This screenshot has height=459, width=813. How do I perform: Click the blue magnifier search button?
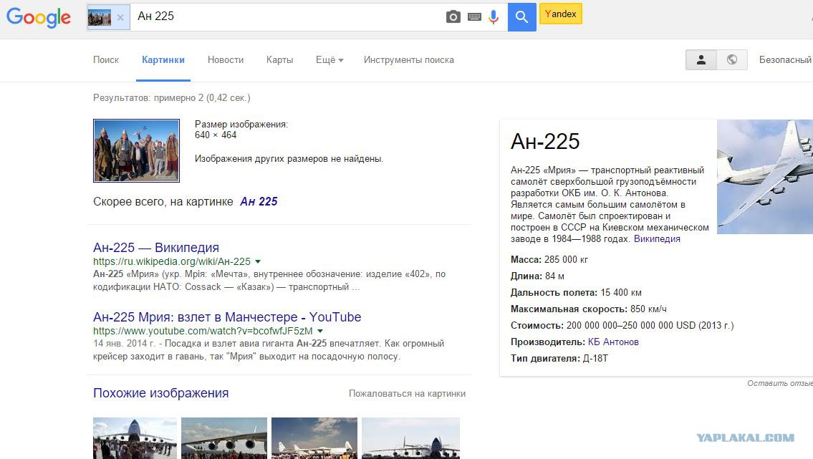point(521,17)
